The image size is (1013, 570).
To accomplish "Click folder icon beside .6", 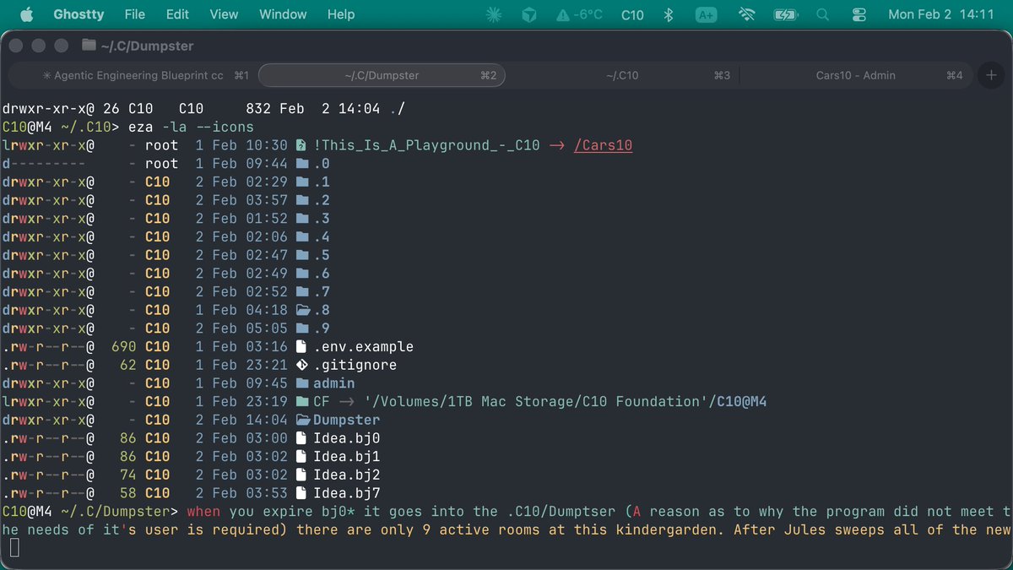I will 302,274.
